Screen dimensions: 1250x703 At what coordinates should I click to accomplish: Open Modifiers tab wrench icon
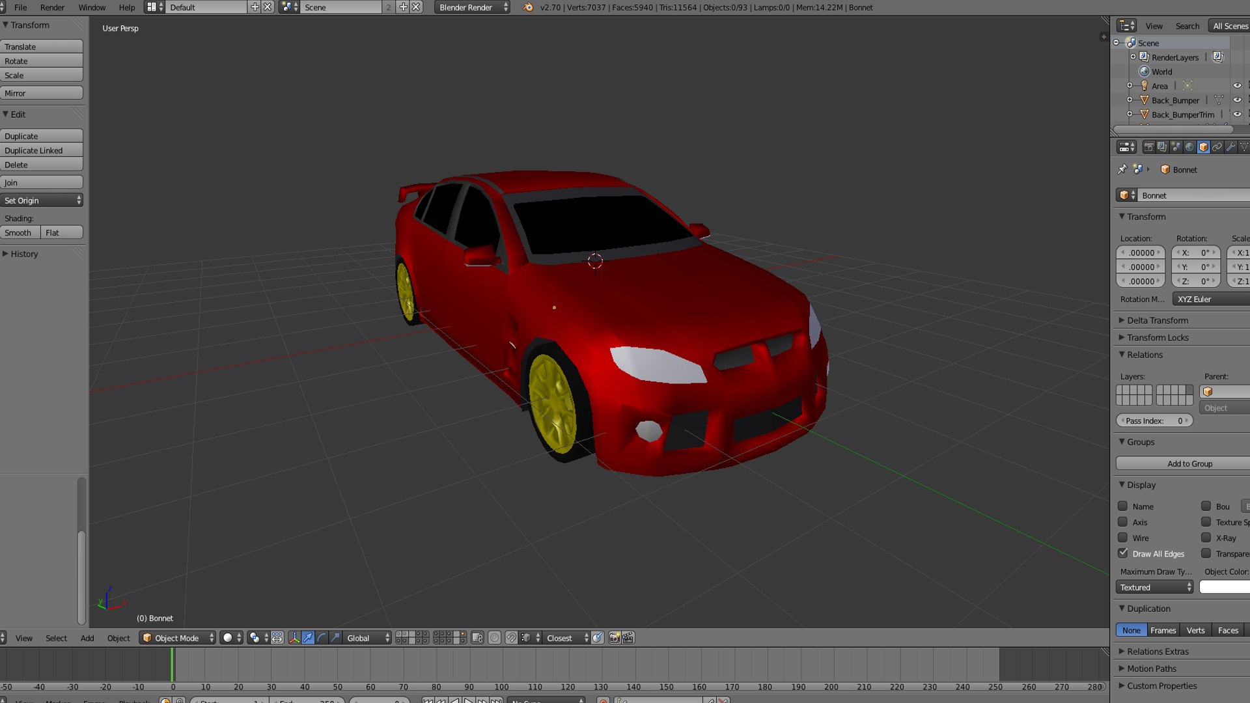[1230, 147]
